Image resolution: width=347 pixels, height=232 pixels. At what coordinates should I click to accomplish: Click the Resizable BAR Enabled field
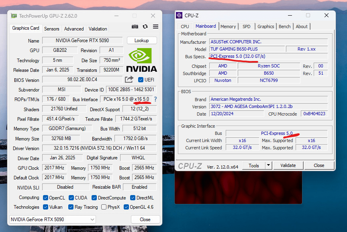coord(139,187)
